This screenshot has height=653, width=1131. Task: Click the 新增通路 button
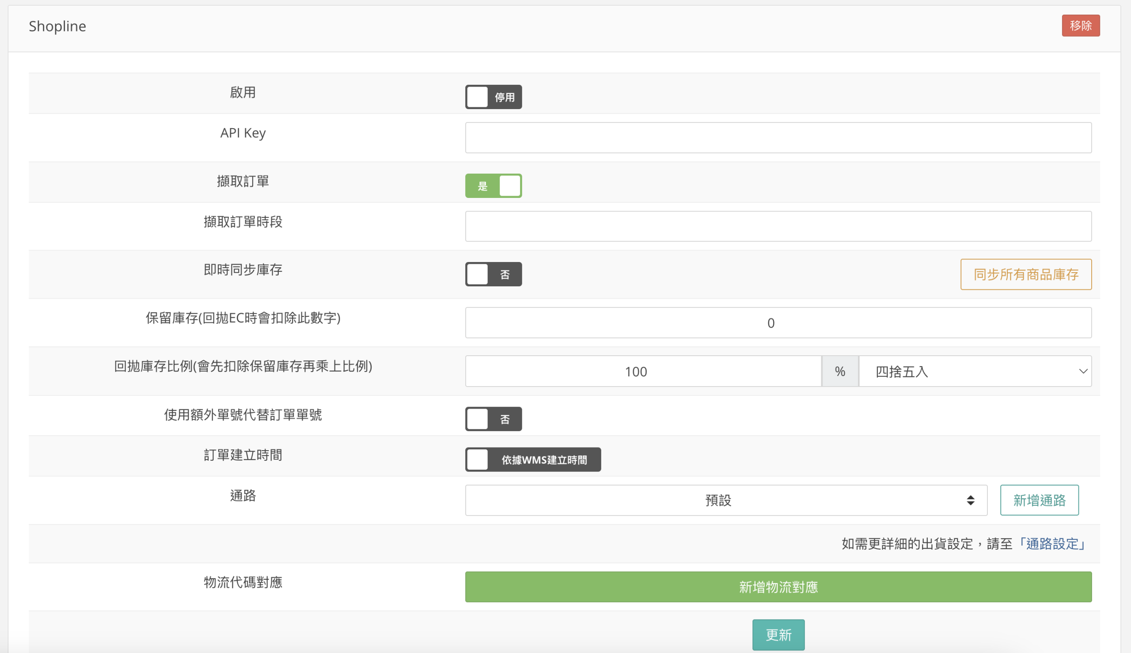coord(1039,500)
